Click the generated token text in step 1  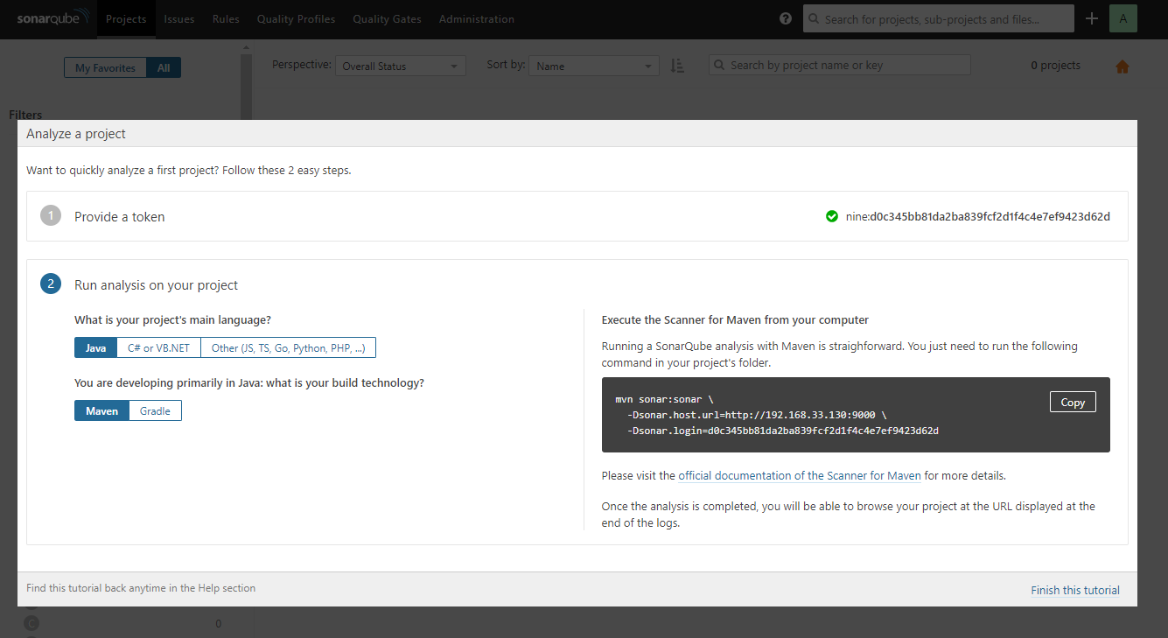pos(977,216)
